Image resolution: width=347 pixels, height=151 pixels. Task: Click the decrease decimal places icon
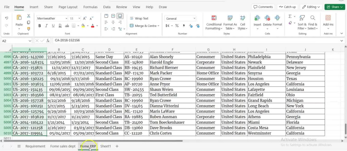coord(198,26)
